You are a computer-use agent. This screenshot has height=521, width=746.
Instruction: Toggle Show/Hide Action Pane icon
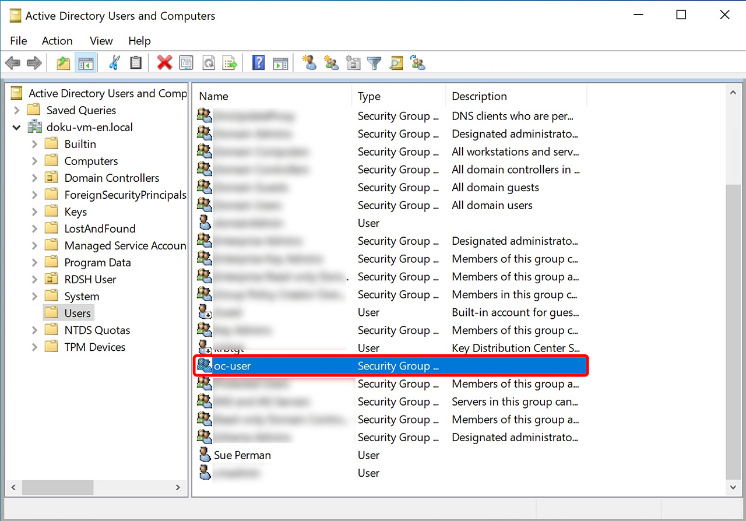tap(280, 63)
